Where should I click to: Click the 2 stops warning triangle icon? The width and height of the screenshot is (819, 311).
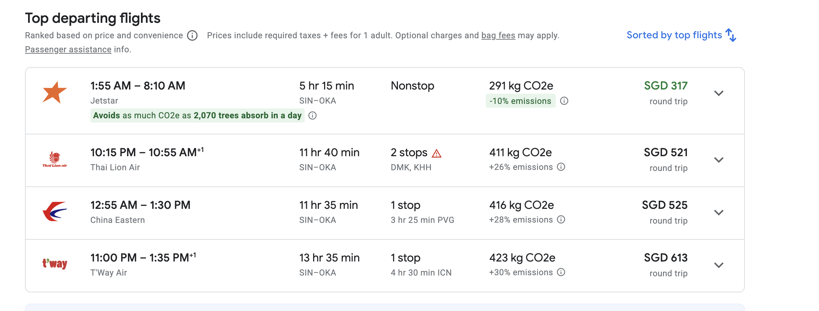(x=436, y=153)
